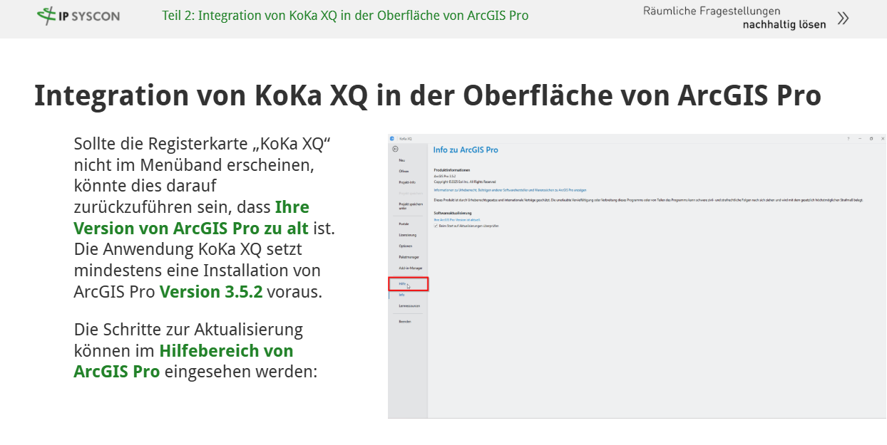Image resolution: width=887 pixels, height=445 pixels.
Task: Click the embedded ArcGIS Pro screenshot
Action: tap(637, 276)
